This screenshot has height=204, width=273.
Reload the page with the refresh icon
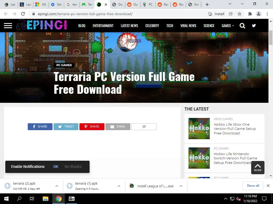click(23, 14)
